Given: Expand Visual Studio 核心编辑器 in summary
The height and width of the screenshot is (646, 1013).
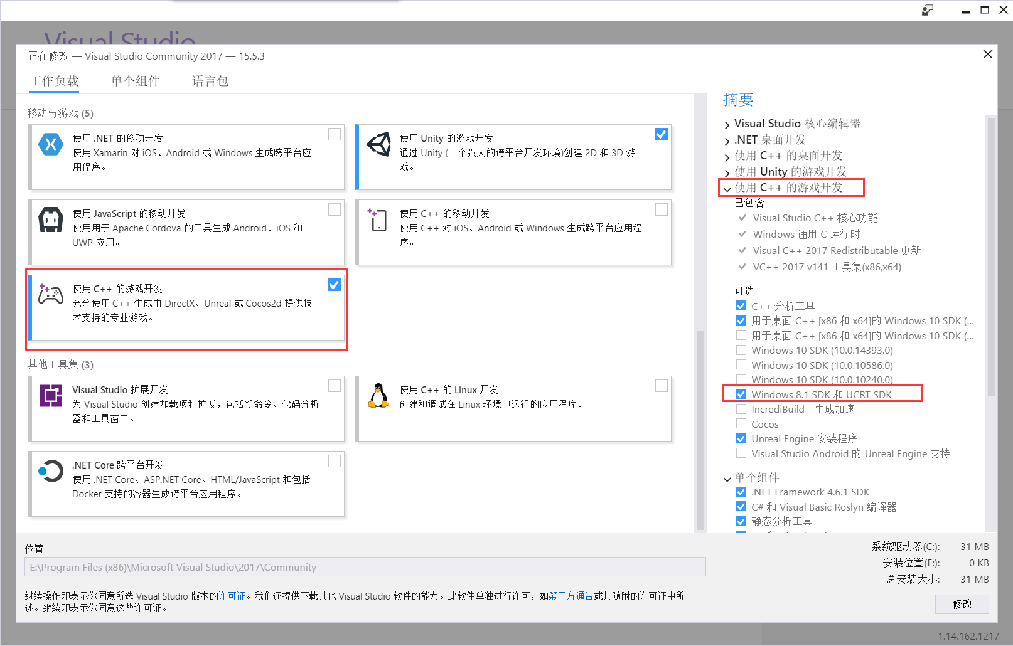Looking at the screenshot, I should pyautogui.click(x=727, y=125).
